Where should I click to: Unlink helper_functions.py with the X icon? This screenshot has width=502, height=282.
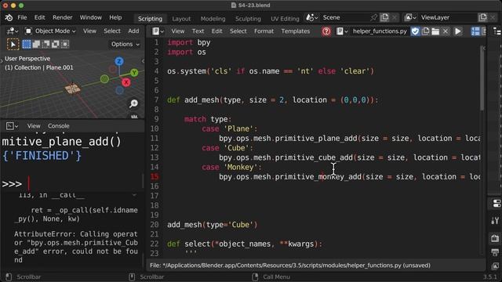[x=446, y=31]
